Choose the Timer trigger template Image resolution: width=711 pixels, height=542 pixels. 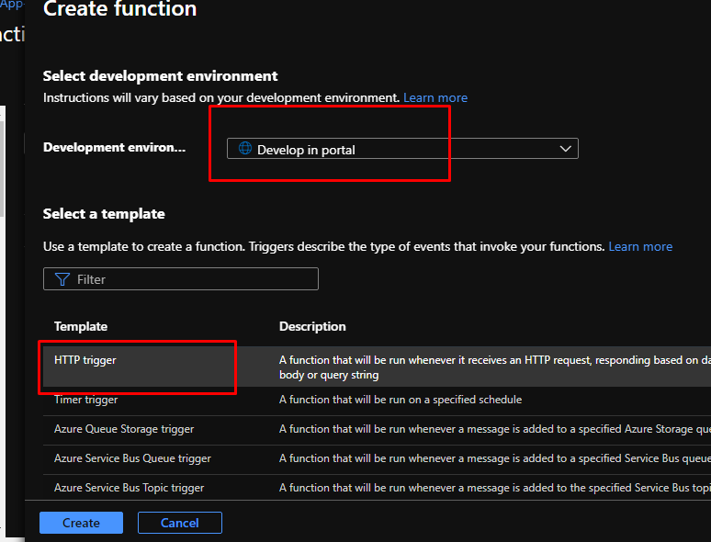(85, 400)
